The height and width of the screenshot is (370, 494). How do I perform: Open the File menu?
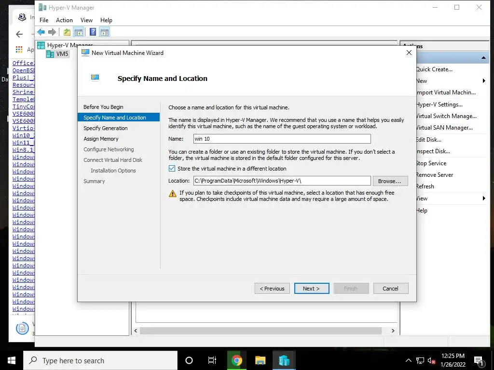point(44,20)
